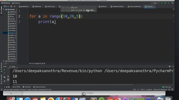This screenshot has width=179, height=100.
Task: Open check.py in the project tree
Action: pos(12,12)
